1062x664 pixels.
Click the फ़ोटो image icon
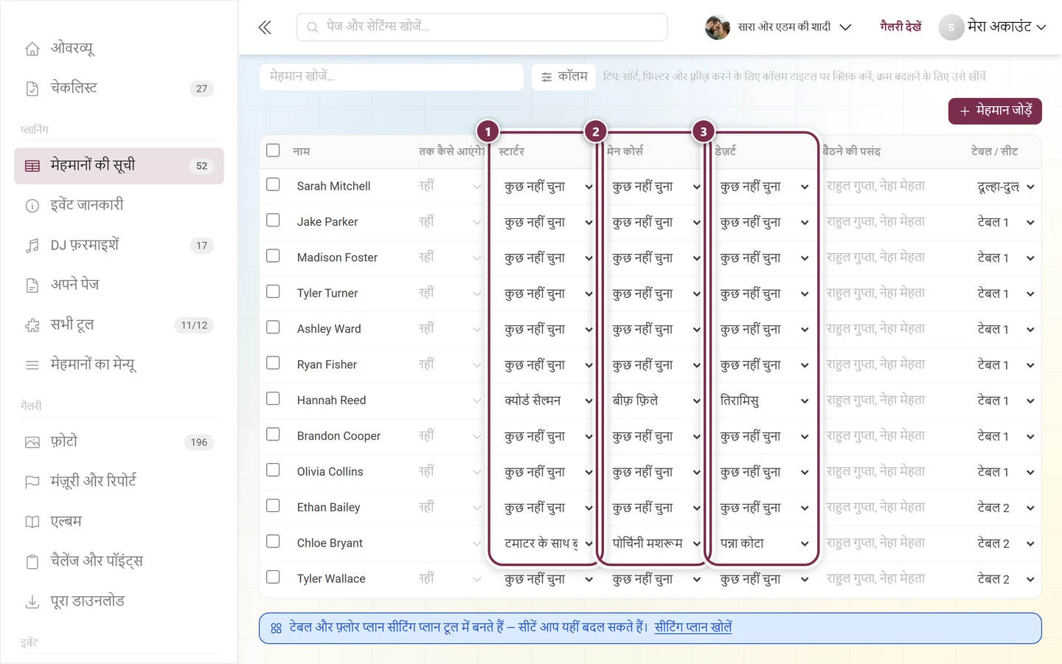[32, 443]
